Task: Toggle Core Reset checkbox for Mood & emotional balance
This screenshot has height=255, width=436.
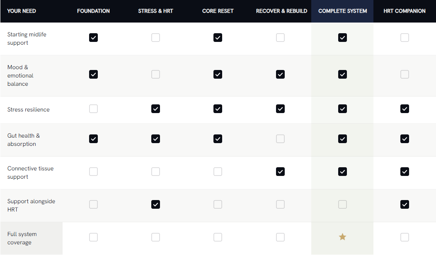Action: click(x=218, y=74)
